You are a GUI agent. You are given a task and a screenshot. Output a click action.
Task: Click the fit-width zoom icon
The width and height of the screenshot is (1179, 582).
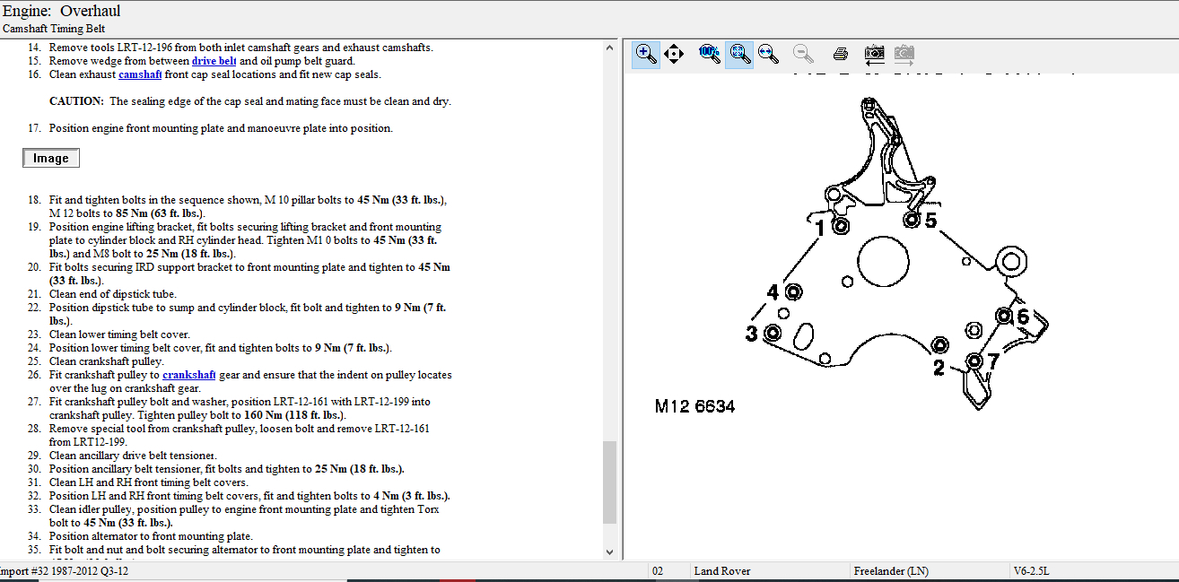pos(768,54)
